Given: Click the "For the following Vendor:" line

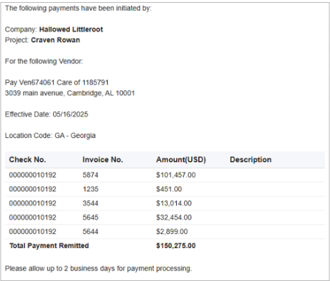Looking at the screenshot, I should [44, 61].
